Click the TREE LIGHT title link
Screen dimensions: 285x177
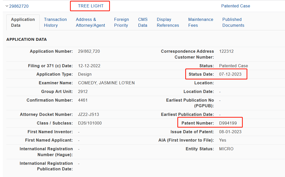(x=91, y=6)
